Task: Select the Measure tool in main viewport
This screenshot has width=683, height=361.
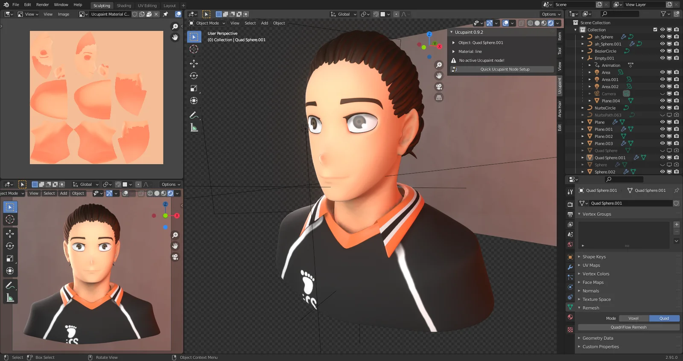Action: 194,128
